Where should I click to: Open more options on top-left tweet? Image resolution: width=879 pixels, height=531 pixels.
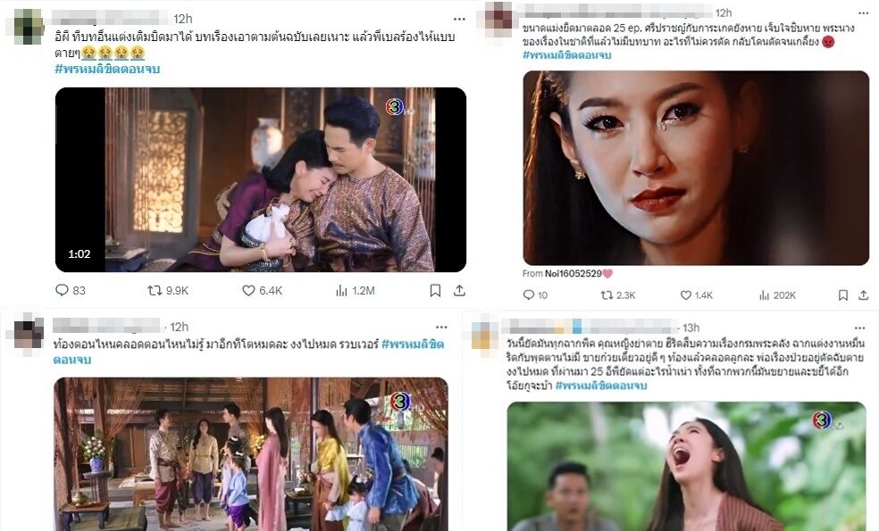460,19
